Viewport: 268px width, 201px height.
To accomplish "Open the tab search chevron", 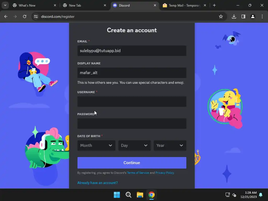I will (x=5, y=5).
